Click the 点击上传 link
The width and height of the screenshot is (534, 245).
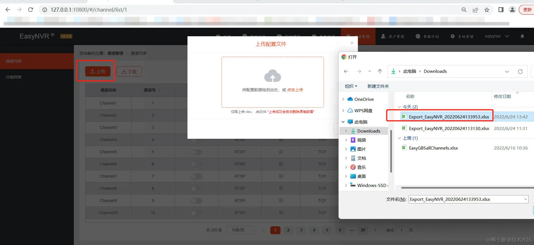[295, 90]
